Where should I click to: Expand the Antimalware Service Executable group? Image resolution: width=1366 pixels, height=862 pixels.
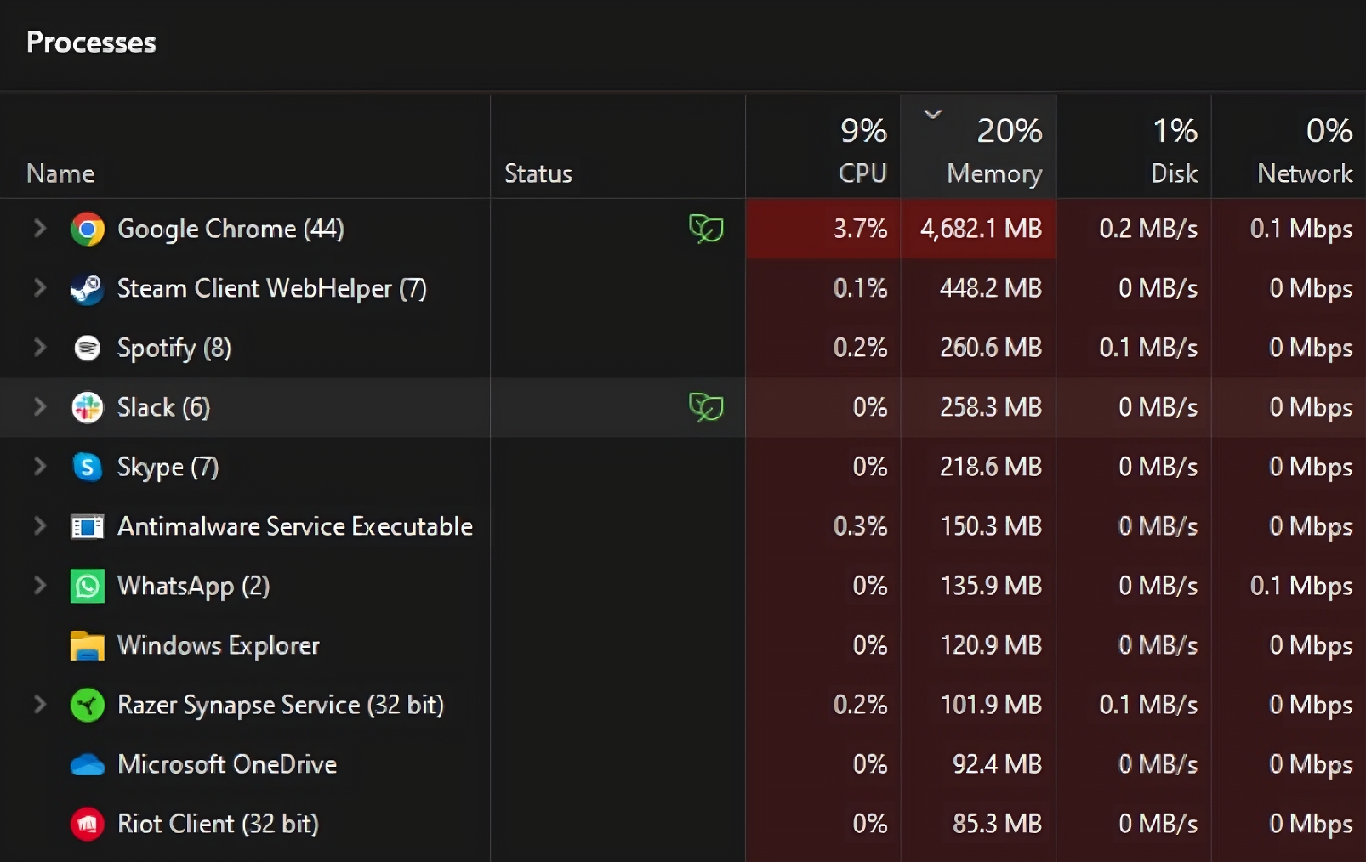click(39, 525)
